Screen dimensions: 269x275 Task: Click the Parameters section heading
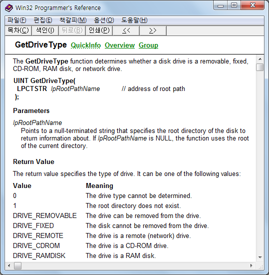(31, 111)
